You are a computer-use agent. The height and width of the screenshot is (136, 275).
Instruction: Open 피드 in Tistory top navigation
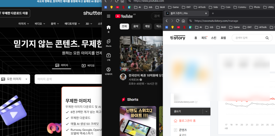point(204,38)
